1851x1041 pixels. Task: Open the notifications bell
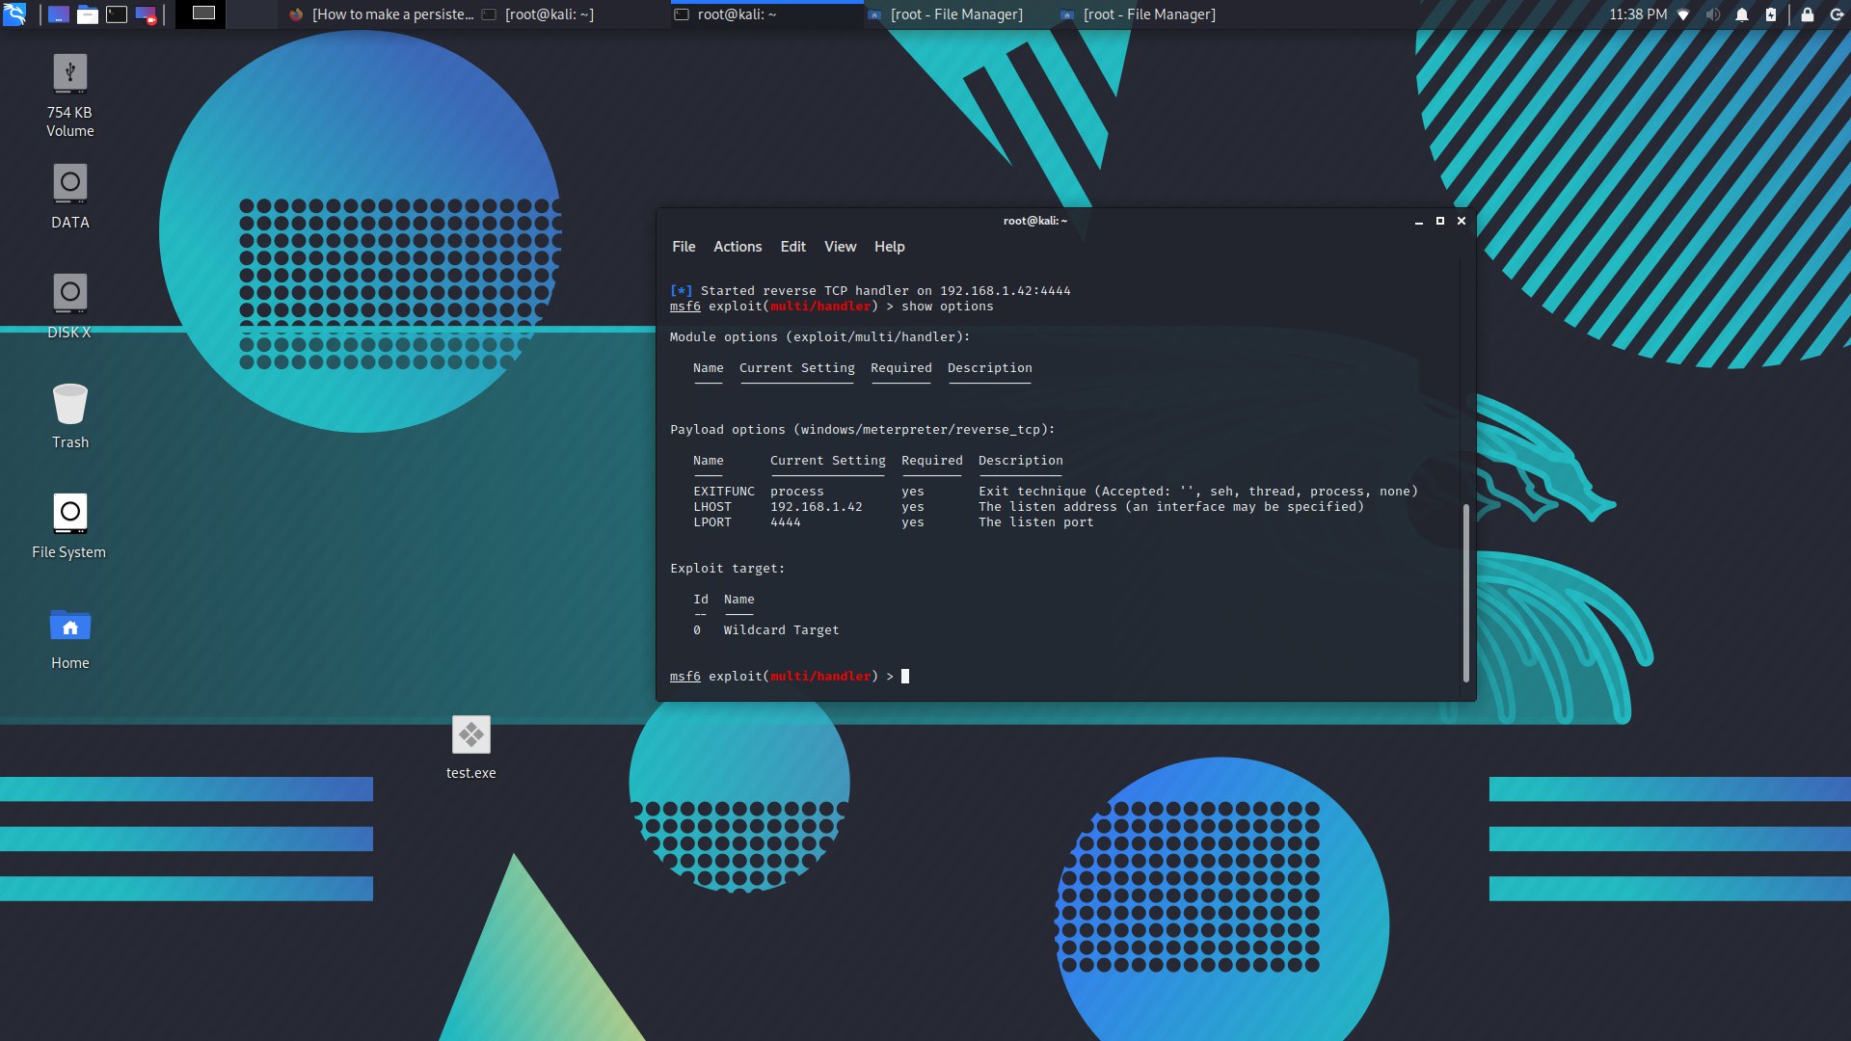(x=1742, y=14)
